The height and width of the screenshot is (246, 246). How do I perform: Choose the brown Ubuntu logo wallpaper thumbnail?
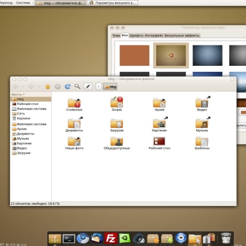pyautogui.click(x=171, y=55)
